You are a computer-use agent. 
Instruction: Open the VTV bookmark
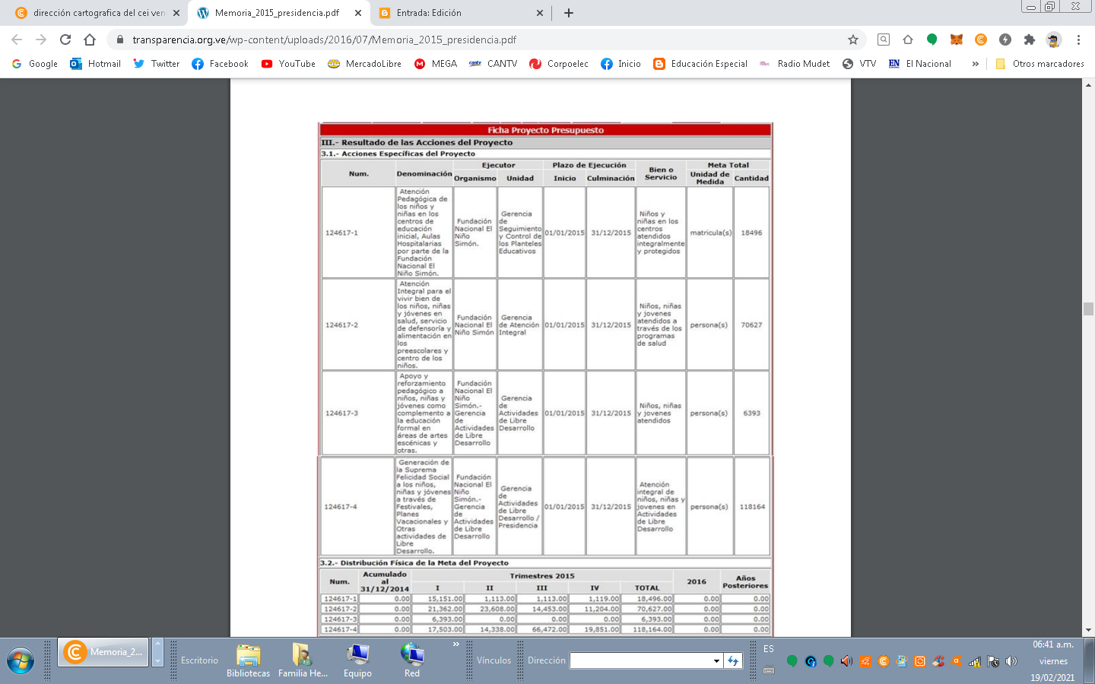pyautogui.click(x=859, y=64)
